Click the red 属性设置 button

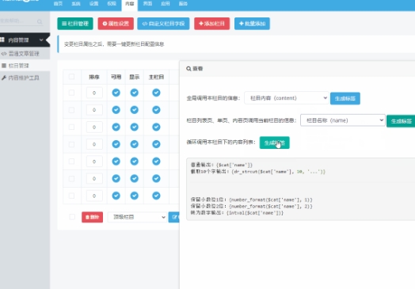[x=116, y=24]
